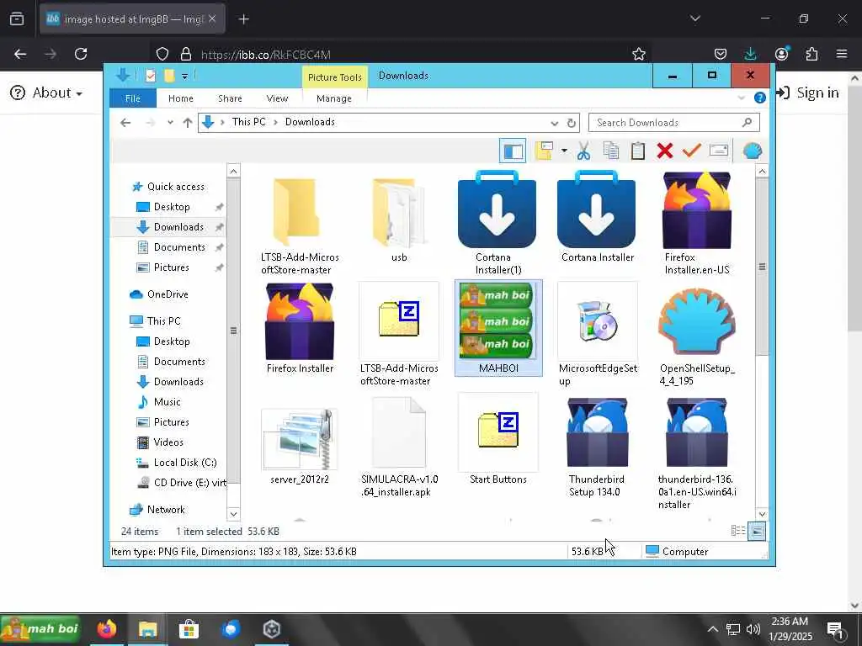Select the Thunderbird Setup 134.0 file

point(597,447)
